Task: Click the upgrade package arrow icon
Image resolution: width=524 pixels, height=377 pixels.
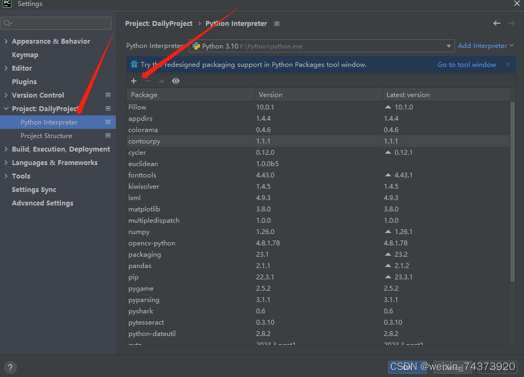Action: pyautogui.click(x=162, y=81)
